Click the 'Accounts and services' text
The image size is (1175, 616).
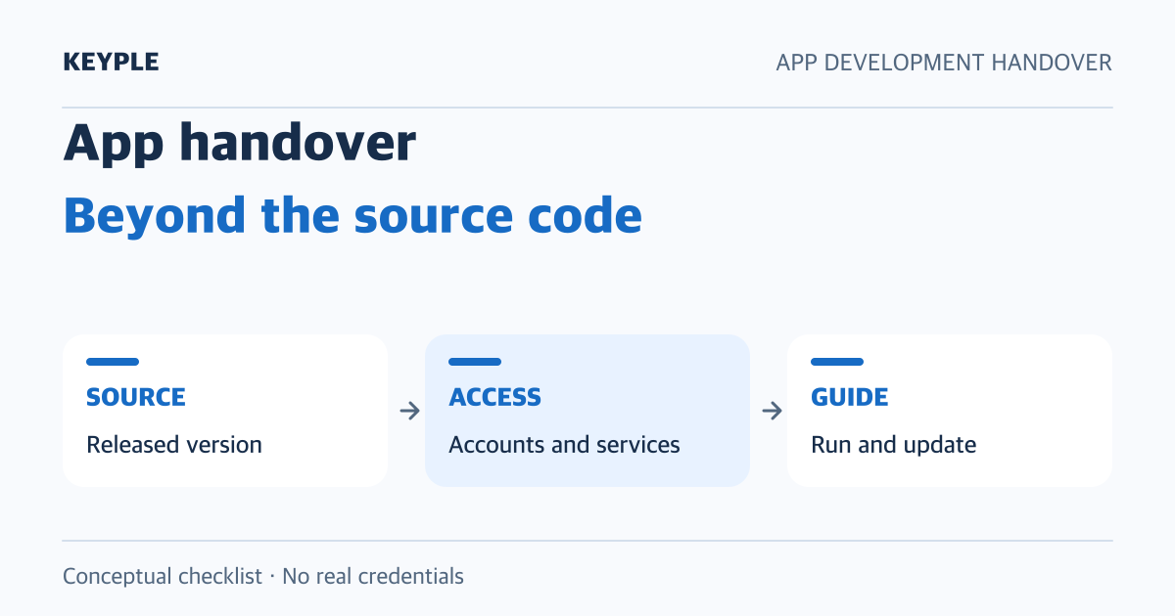click(564, 445)
